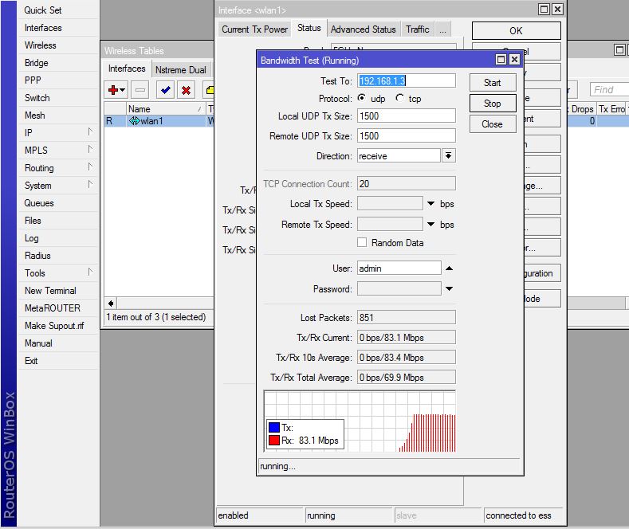Viewport: 629px width, 529px height.
Task: Enable the Random Data checkbox
Action: (362, 242)
